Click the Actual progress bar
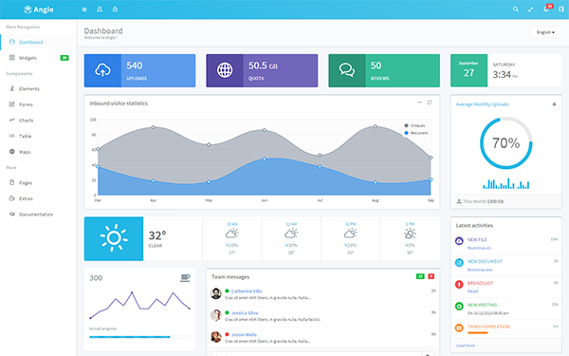 coord(139,337)
